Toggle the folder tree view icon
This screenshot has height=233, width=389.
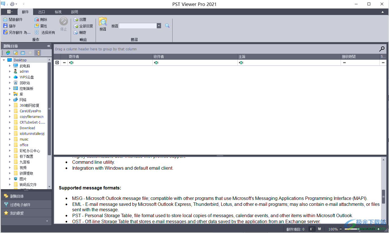pos(38,53)
